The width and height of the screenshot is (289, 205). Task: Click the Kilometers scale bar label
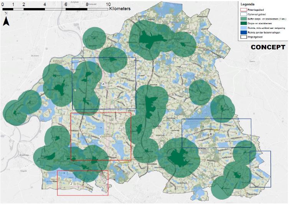click(x=120, y=8)
